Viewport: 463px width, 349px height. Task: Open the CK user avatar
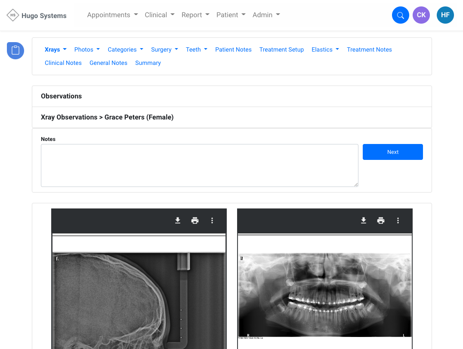point(421,15)
